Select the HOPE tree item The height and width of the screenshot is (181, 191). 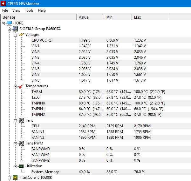coord(18,23)
